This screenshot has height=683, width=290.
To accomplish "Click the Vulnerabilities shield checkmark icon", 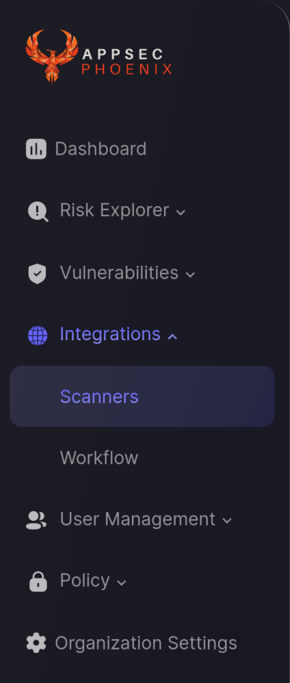I will click(37, 274).
